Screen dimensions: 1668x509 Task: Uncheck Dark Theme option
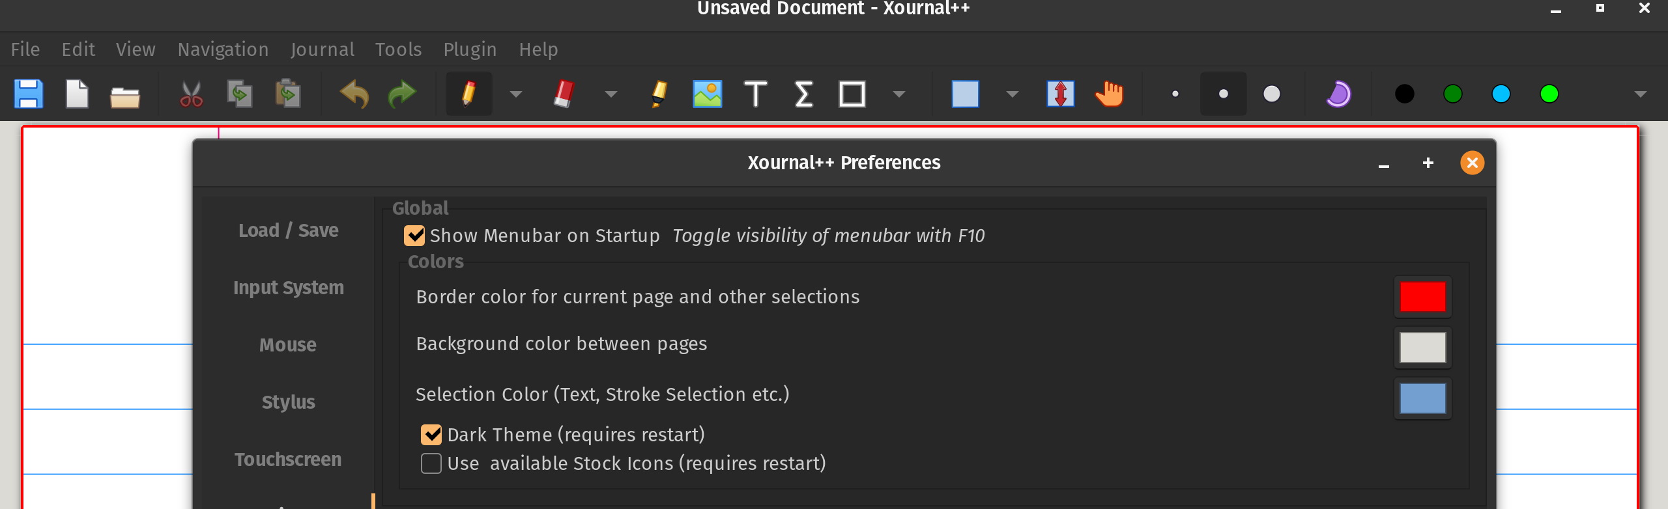point(431,434)
